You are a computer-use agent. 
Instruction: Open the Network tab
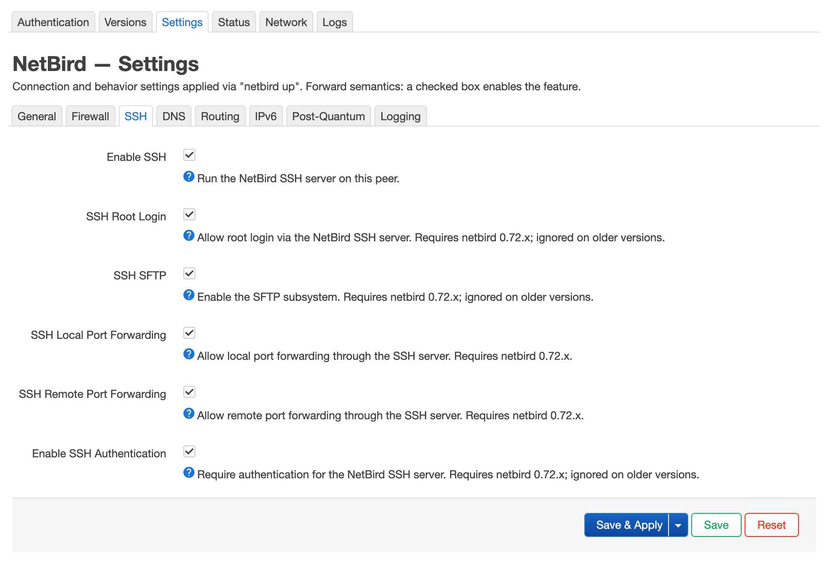point(286,22)
